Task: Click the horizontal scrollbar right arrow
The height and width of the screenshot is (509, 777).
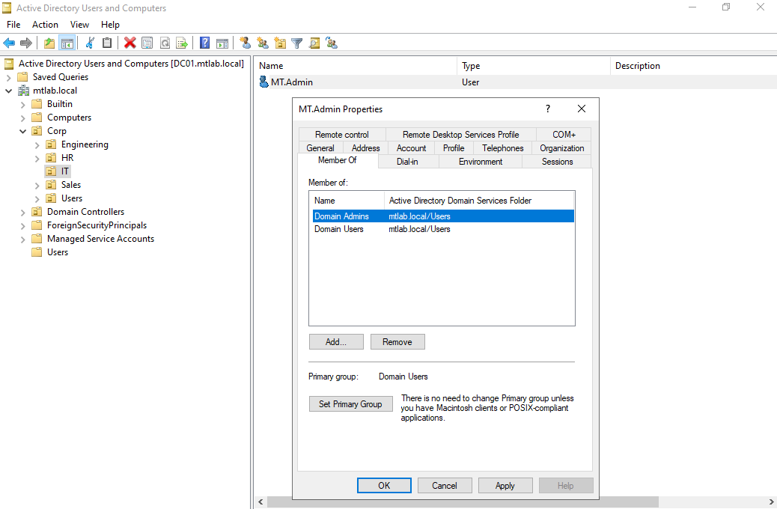Action: tap(771, 502)
